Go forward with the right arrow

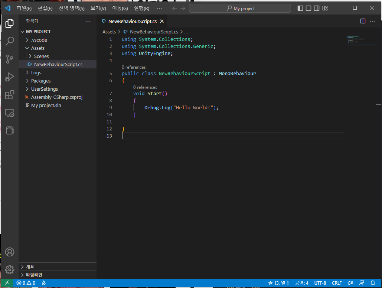click(183, 8)
